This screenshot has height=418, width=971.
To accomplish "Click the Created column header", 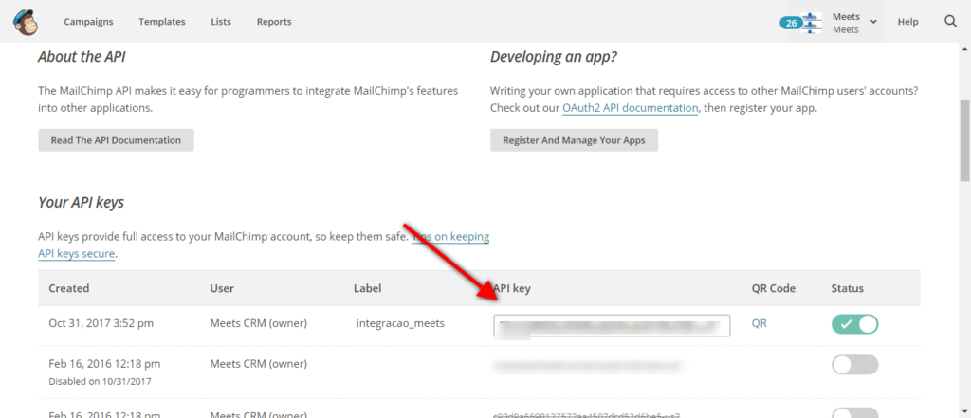I will (68, 288).
